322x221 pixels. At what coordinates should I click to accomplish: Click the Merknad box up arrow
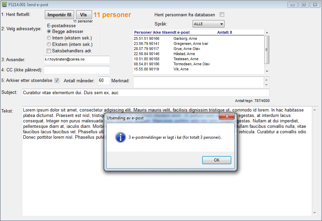tap(266, 80)
